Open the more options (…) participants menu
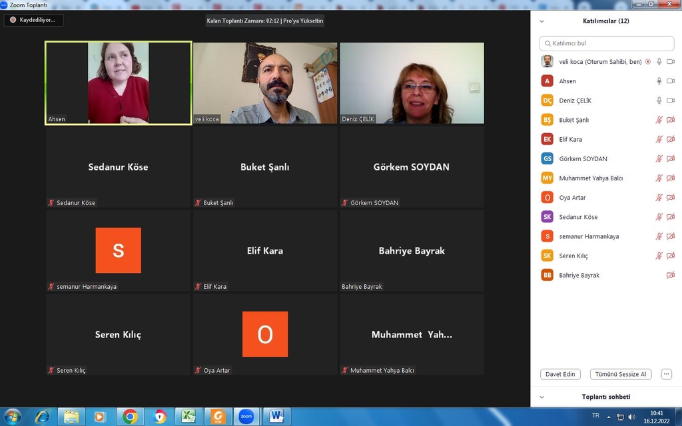Screen dimensions: 682x426 coord(666,374)
